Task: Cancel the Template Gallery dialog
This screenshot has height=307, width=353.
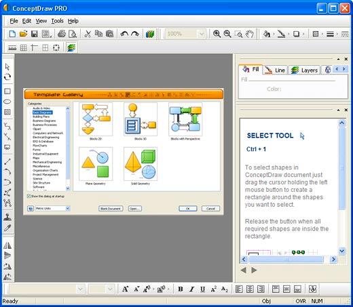Action: tap(210, 209)
